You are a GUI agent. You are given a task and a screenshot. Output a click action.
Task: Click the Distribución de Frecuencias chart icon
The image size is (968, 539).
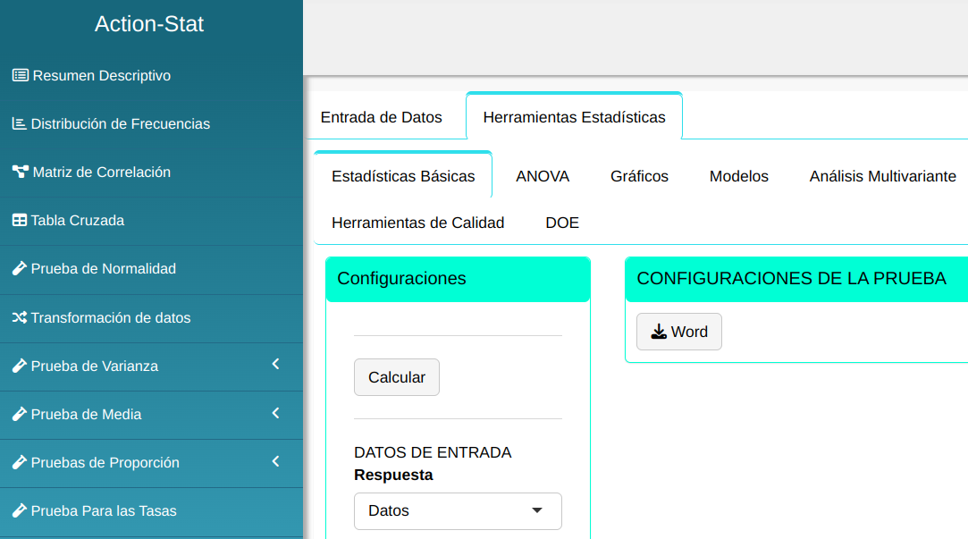coord(19,124)
